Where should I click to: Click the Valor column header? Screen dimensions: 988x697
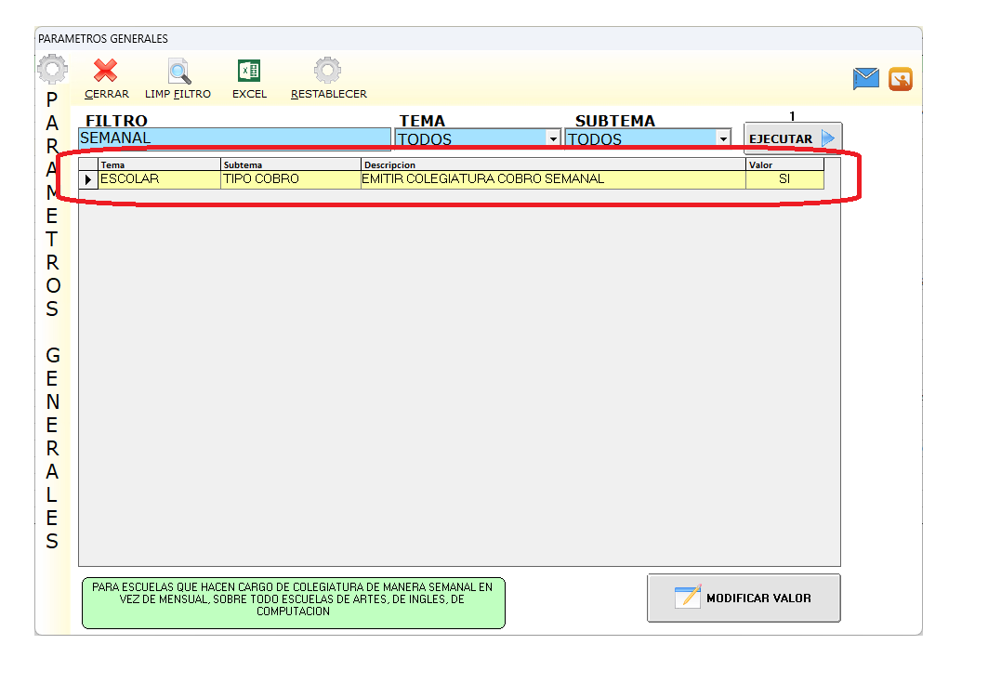click(x=784, y=164)
